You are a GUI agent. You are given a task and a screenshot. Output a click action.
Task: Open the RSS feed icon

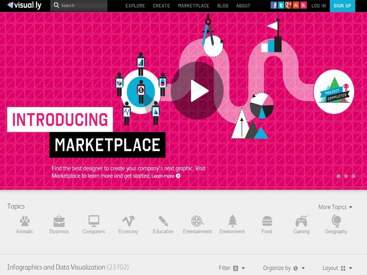click(303, 5)
